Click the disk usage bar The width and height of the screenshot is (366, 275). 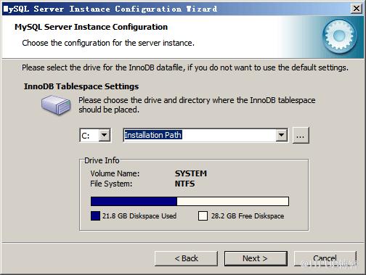(x=190, y=201)
